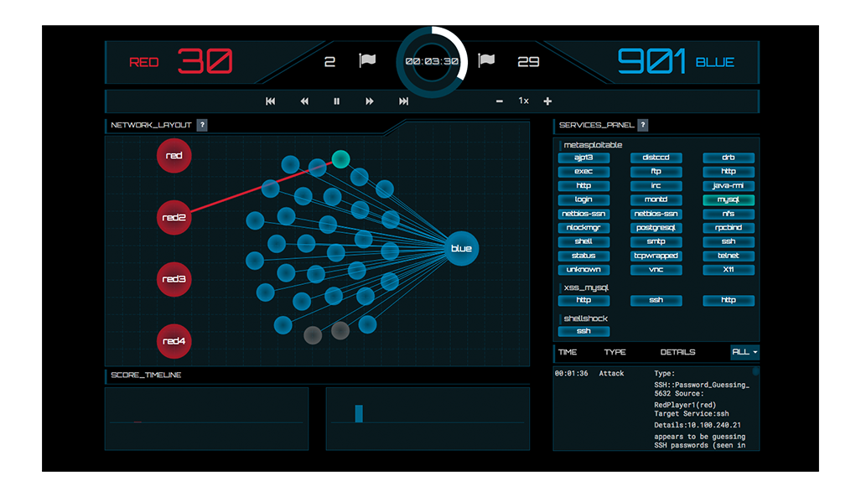
Task: Select the postgresql service button
Action: 656,228
